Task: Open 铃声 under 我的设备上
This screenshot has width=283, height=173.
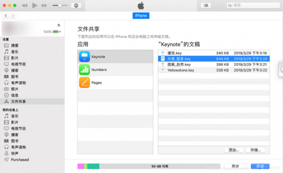Action: (32, 154)
